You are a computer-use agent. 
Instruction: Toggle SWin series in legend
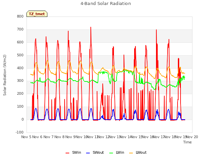(73, 152)
